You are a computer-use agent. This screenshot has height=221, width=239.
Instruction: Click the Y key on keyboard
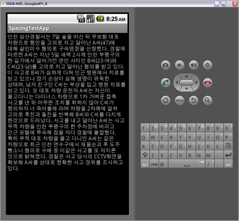coord(191,137)
